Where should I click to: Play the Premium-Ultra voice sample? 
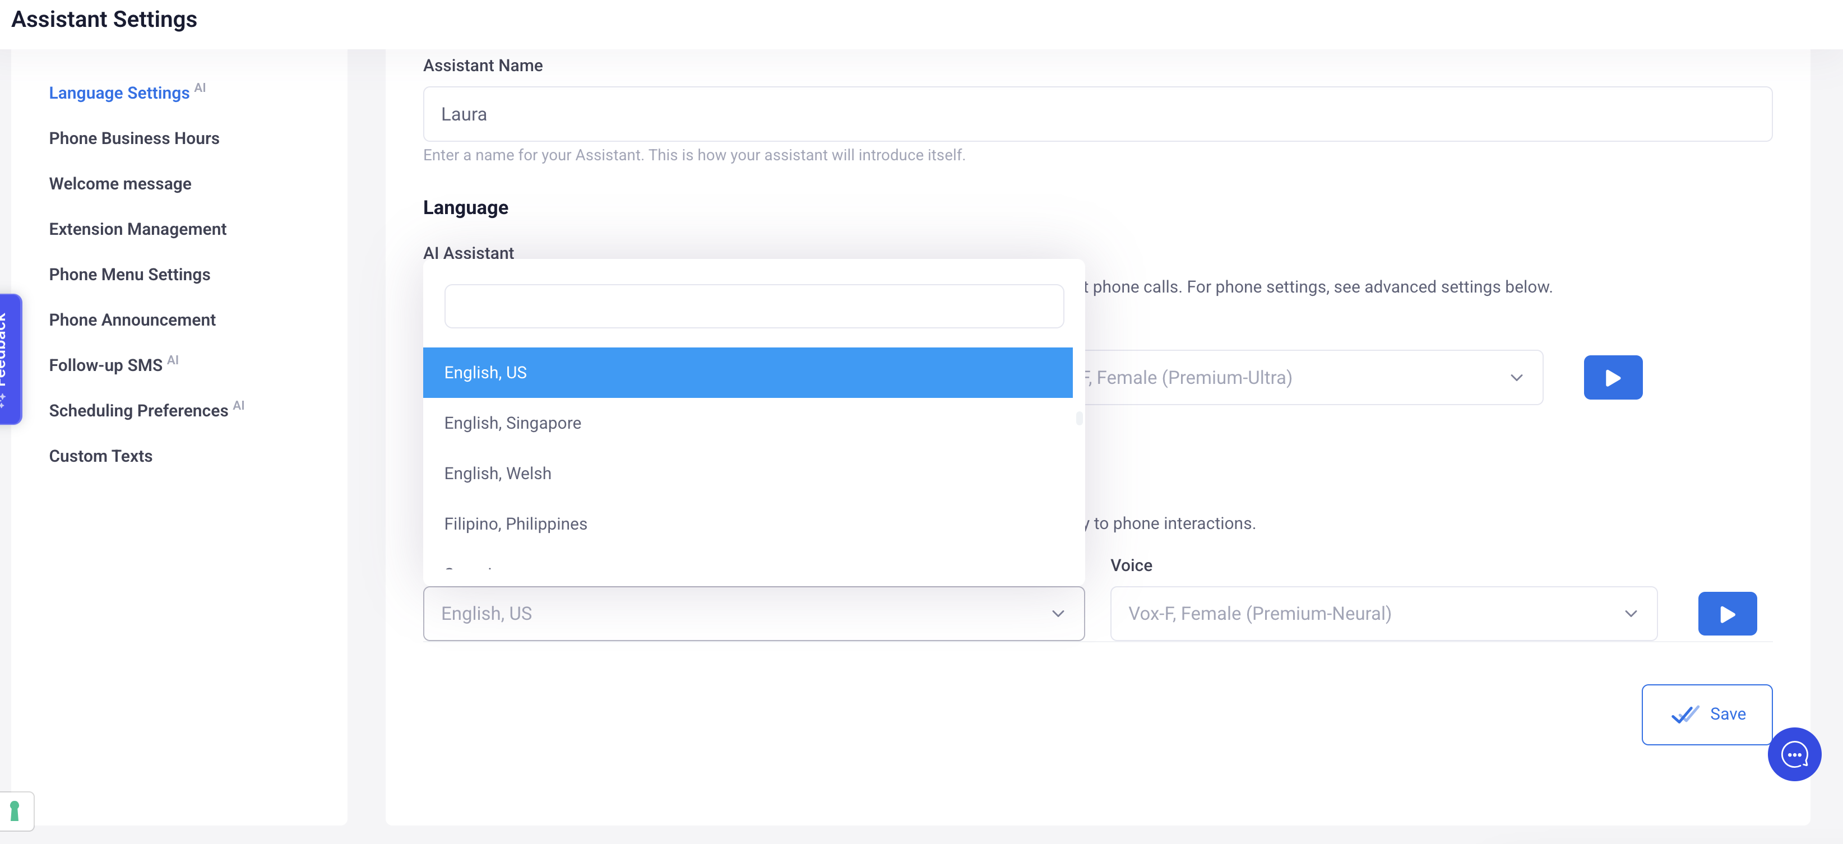coord(1613,377)
